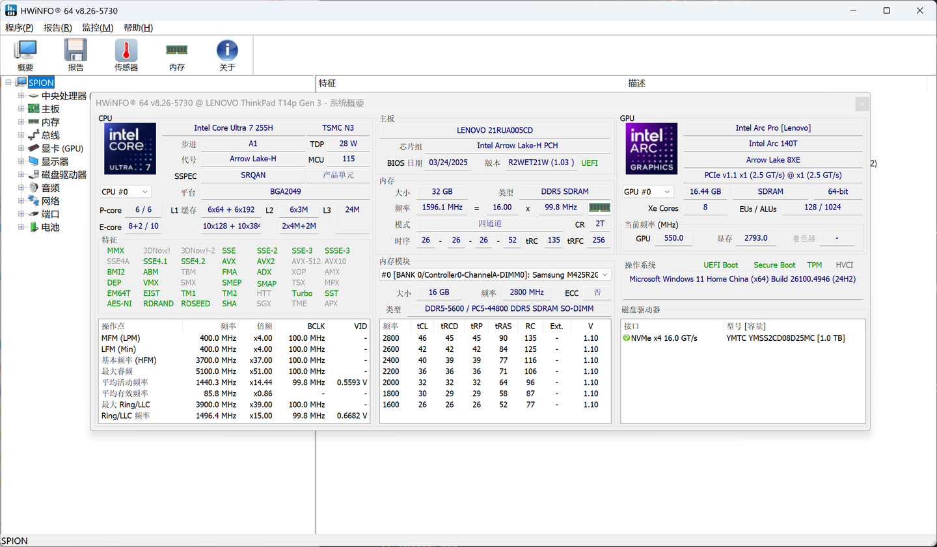Click the Intel Core Ultra 7 255H field

click(234, 128)
